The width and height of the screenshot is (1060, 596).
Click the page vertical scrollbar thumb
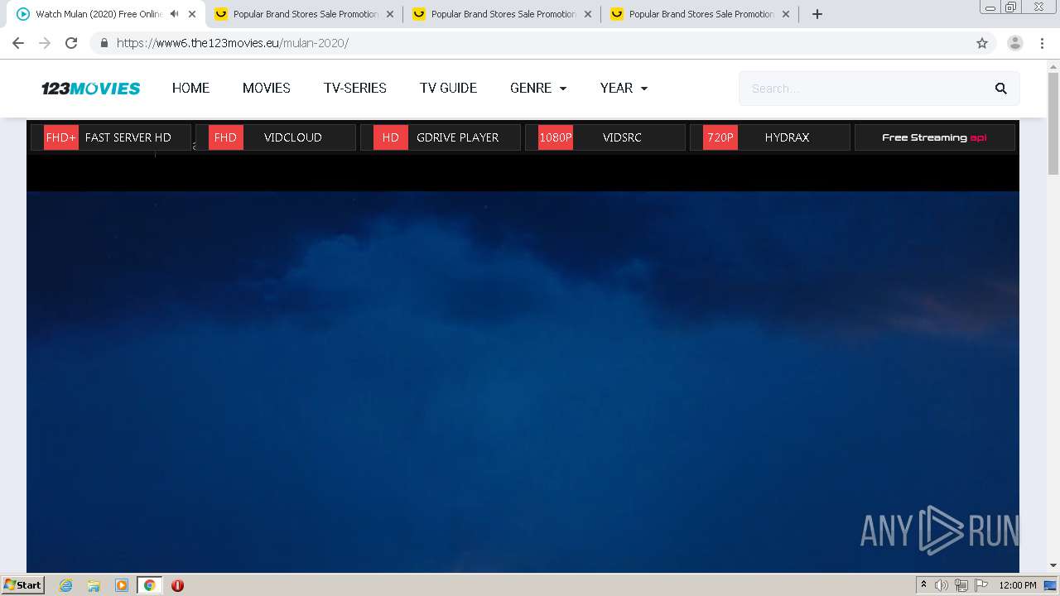tap(1053, 123)
